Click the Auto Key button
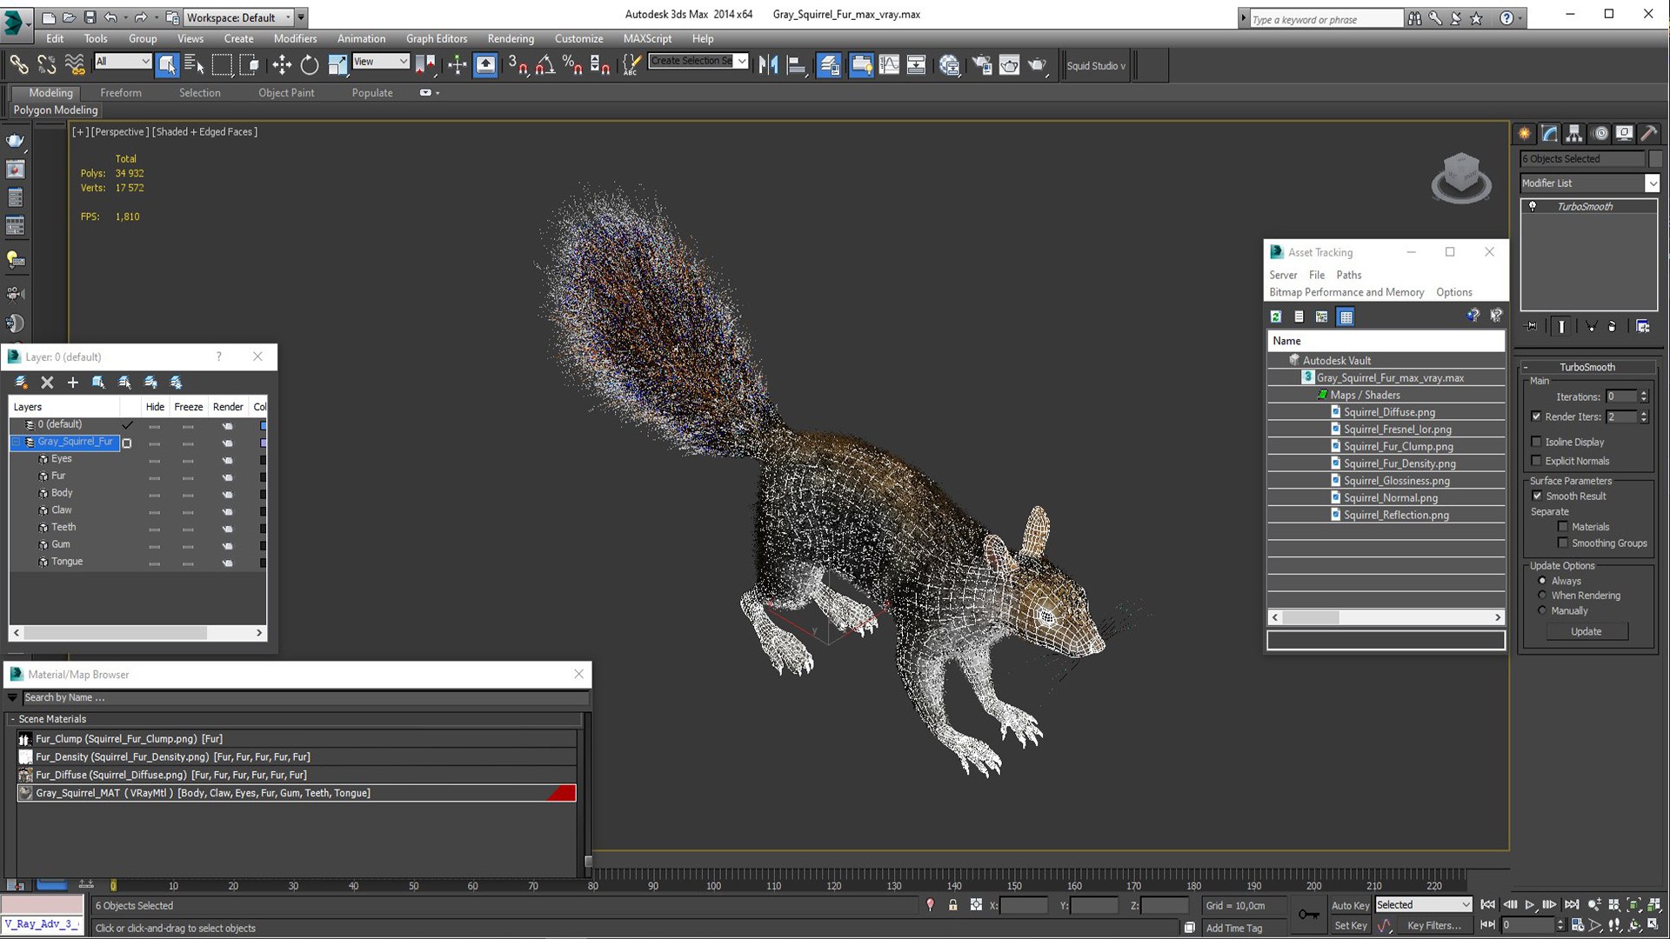 (x=1350, y=905)
